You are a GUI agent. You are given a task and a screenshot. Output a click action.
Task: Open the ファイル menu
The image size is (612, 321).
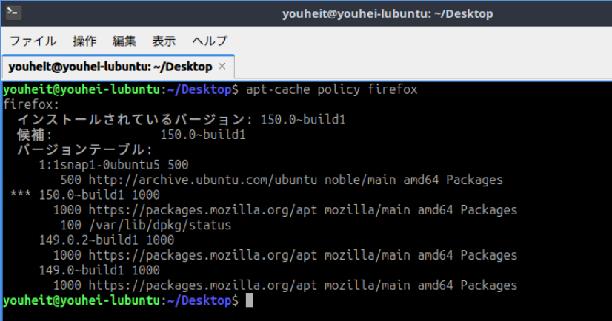(x=33, y=41)
